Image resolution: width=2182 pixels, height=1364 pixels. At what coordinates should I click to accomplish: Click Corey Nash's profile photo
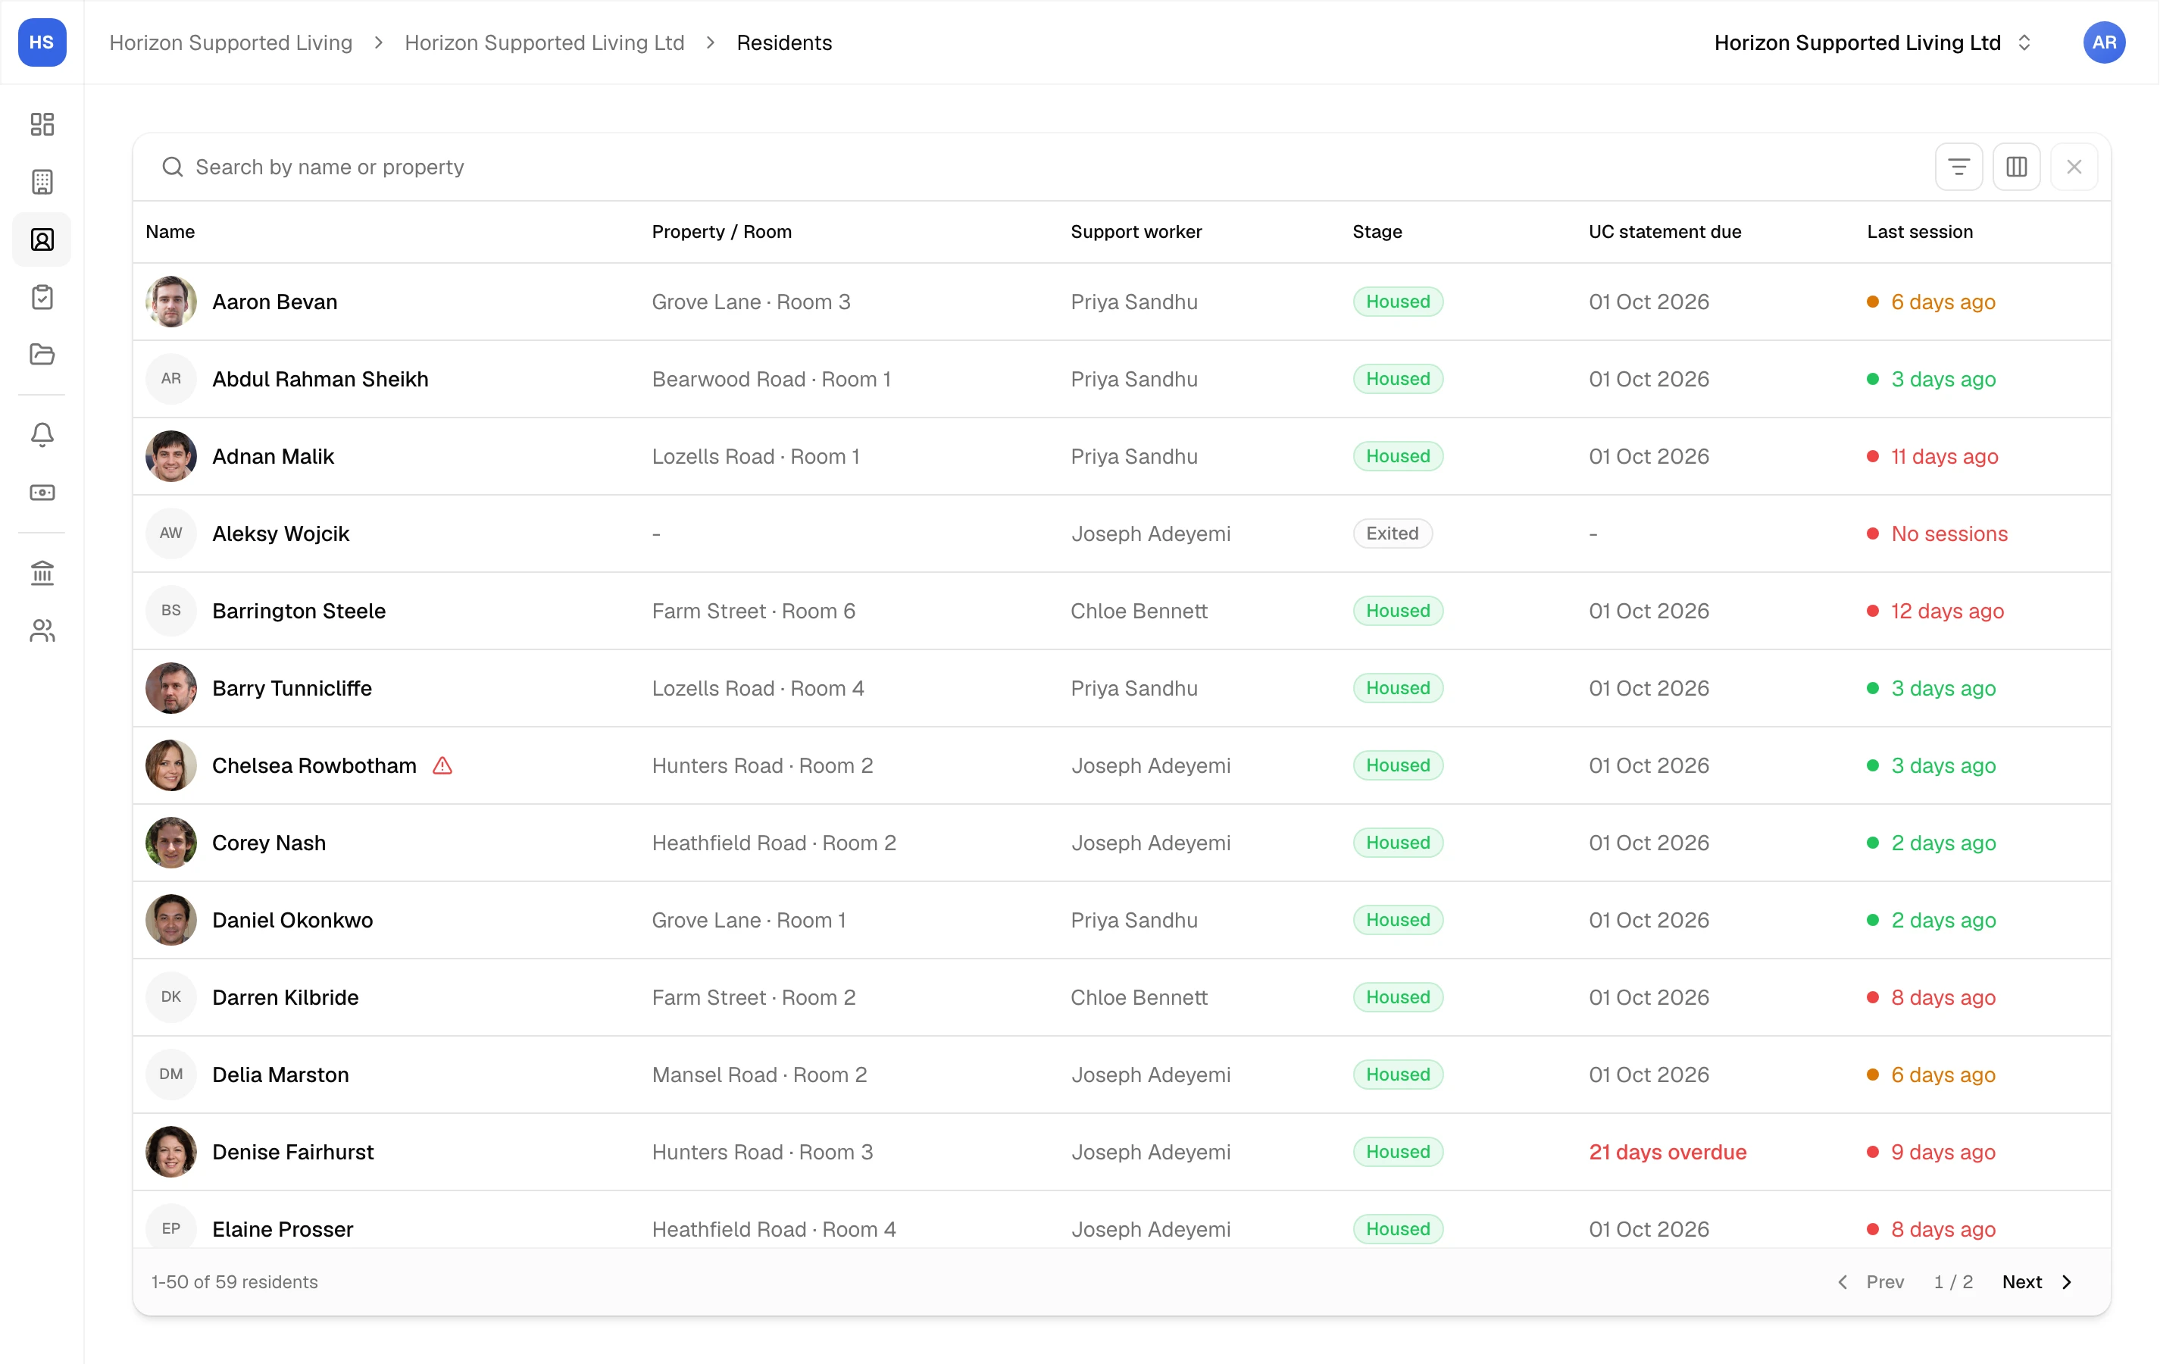pyautogui.click(x=171, y=843)
